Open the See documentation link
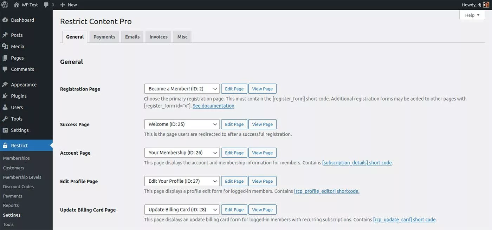Screen dimensions: 492x230 [x=213, y=106]
